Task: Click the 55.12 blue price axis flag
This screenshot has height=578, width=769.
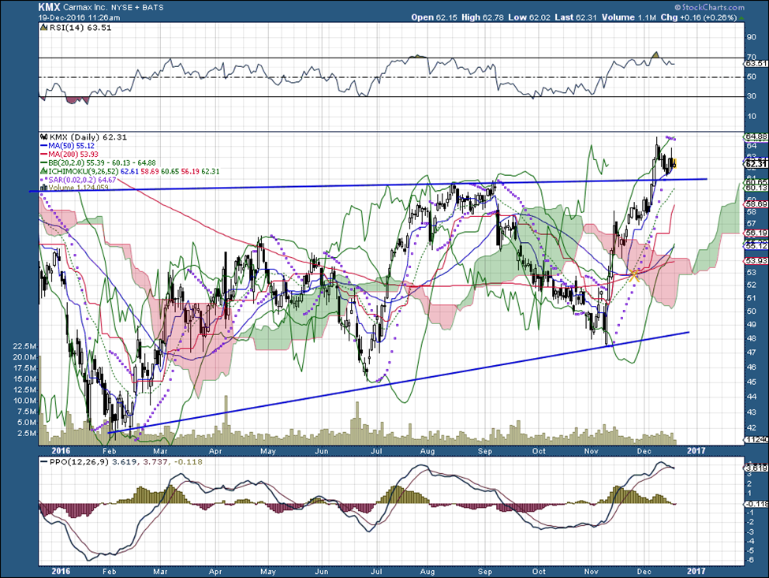Action: click(x=756, y=245)
